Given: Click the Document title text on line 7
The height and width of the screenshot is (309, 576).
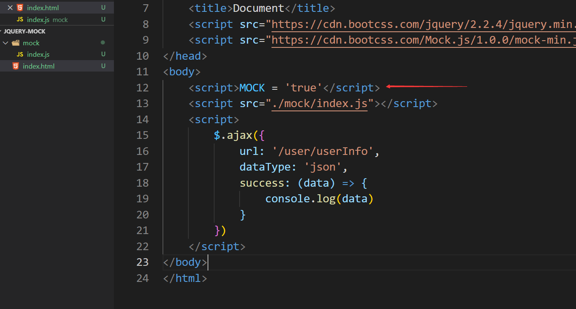Looking at the screenshot, I should [x=258, y=8].
